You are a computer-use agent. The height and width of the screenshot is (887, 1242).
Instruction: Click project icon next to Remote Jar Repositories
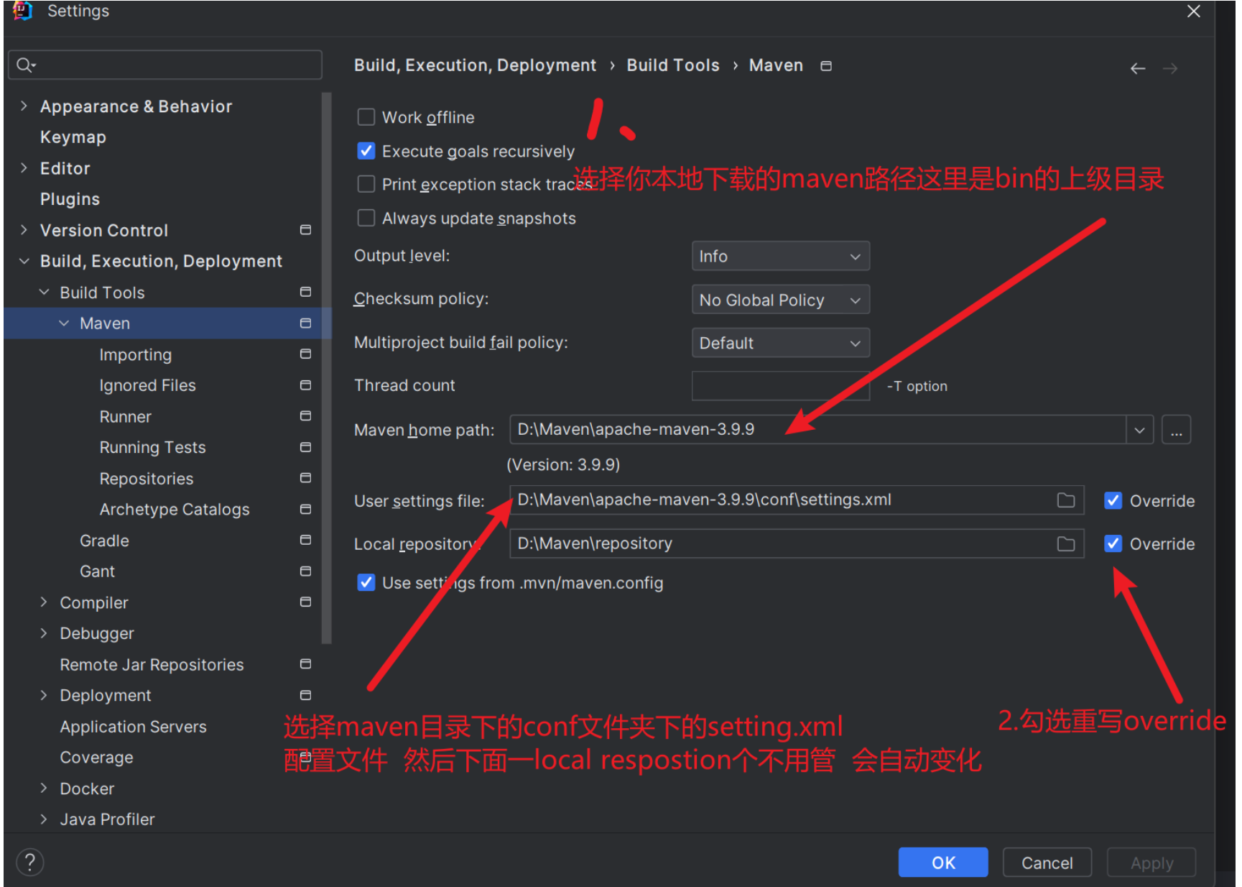305,664
